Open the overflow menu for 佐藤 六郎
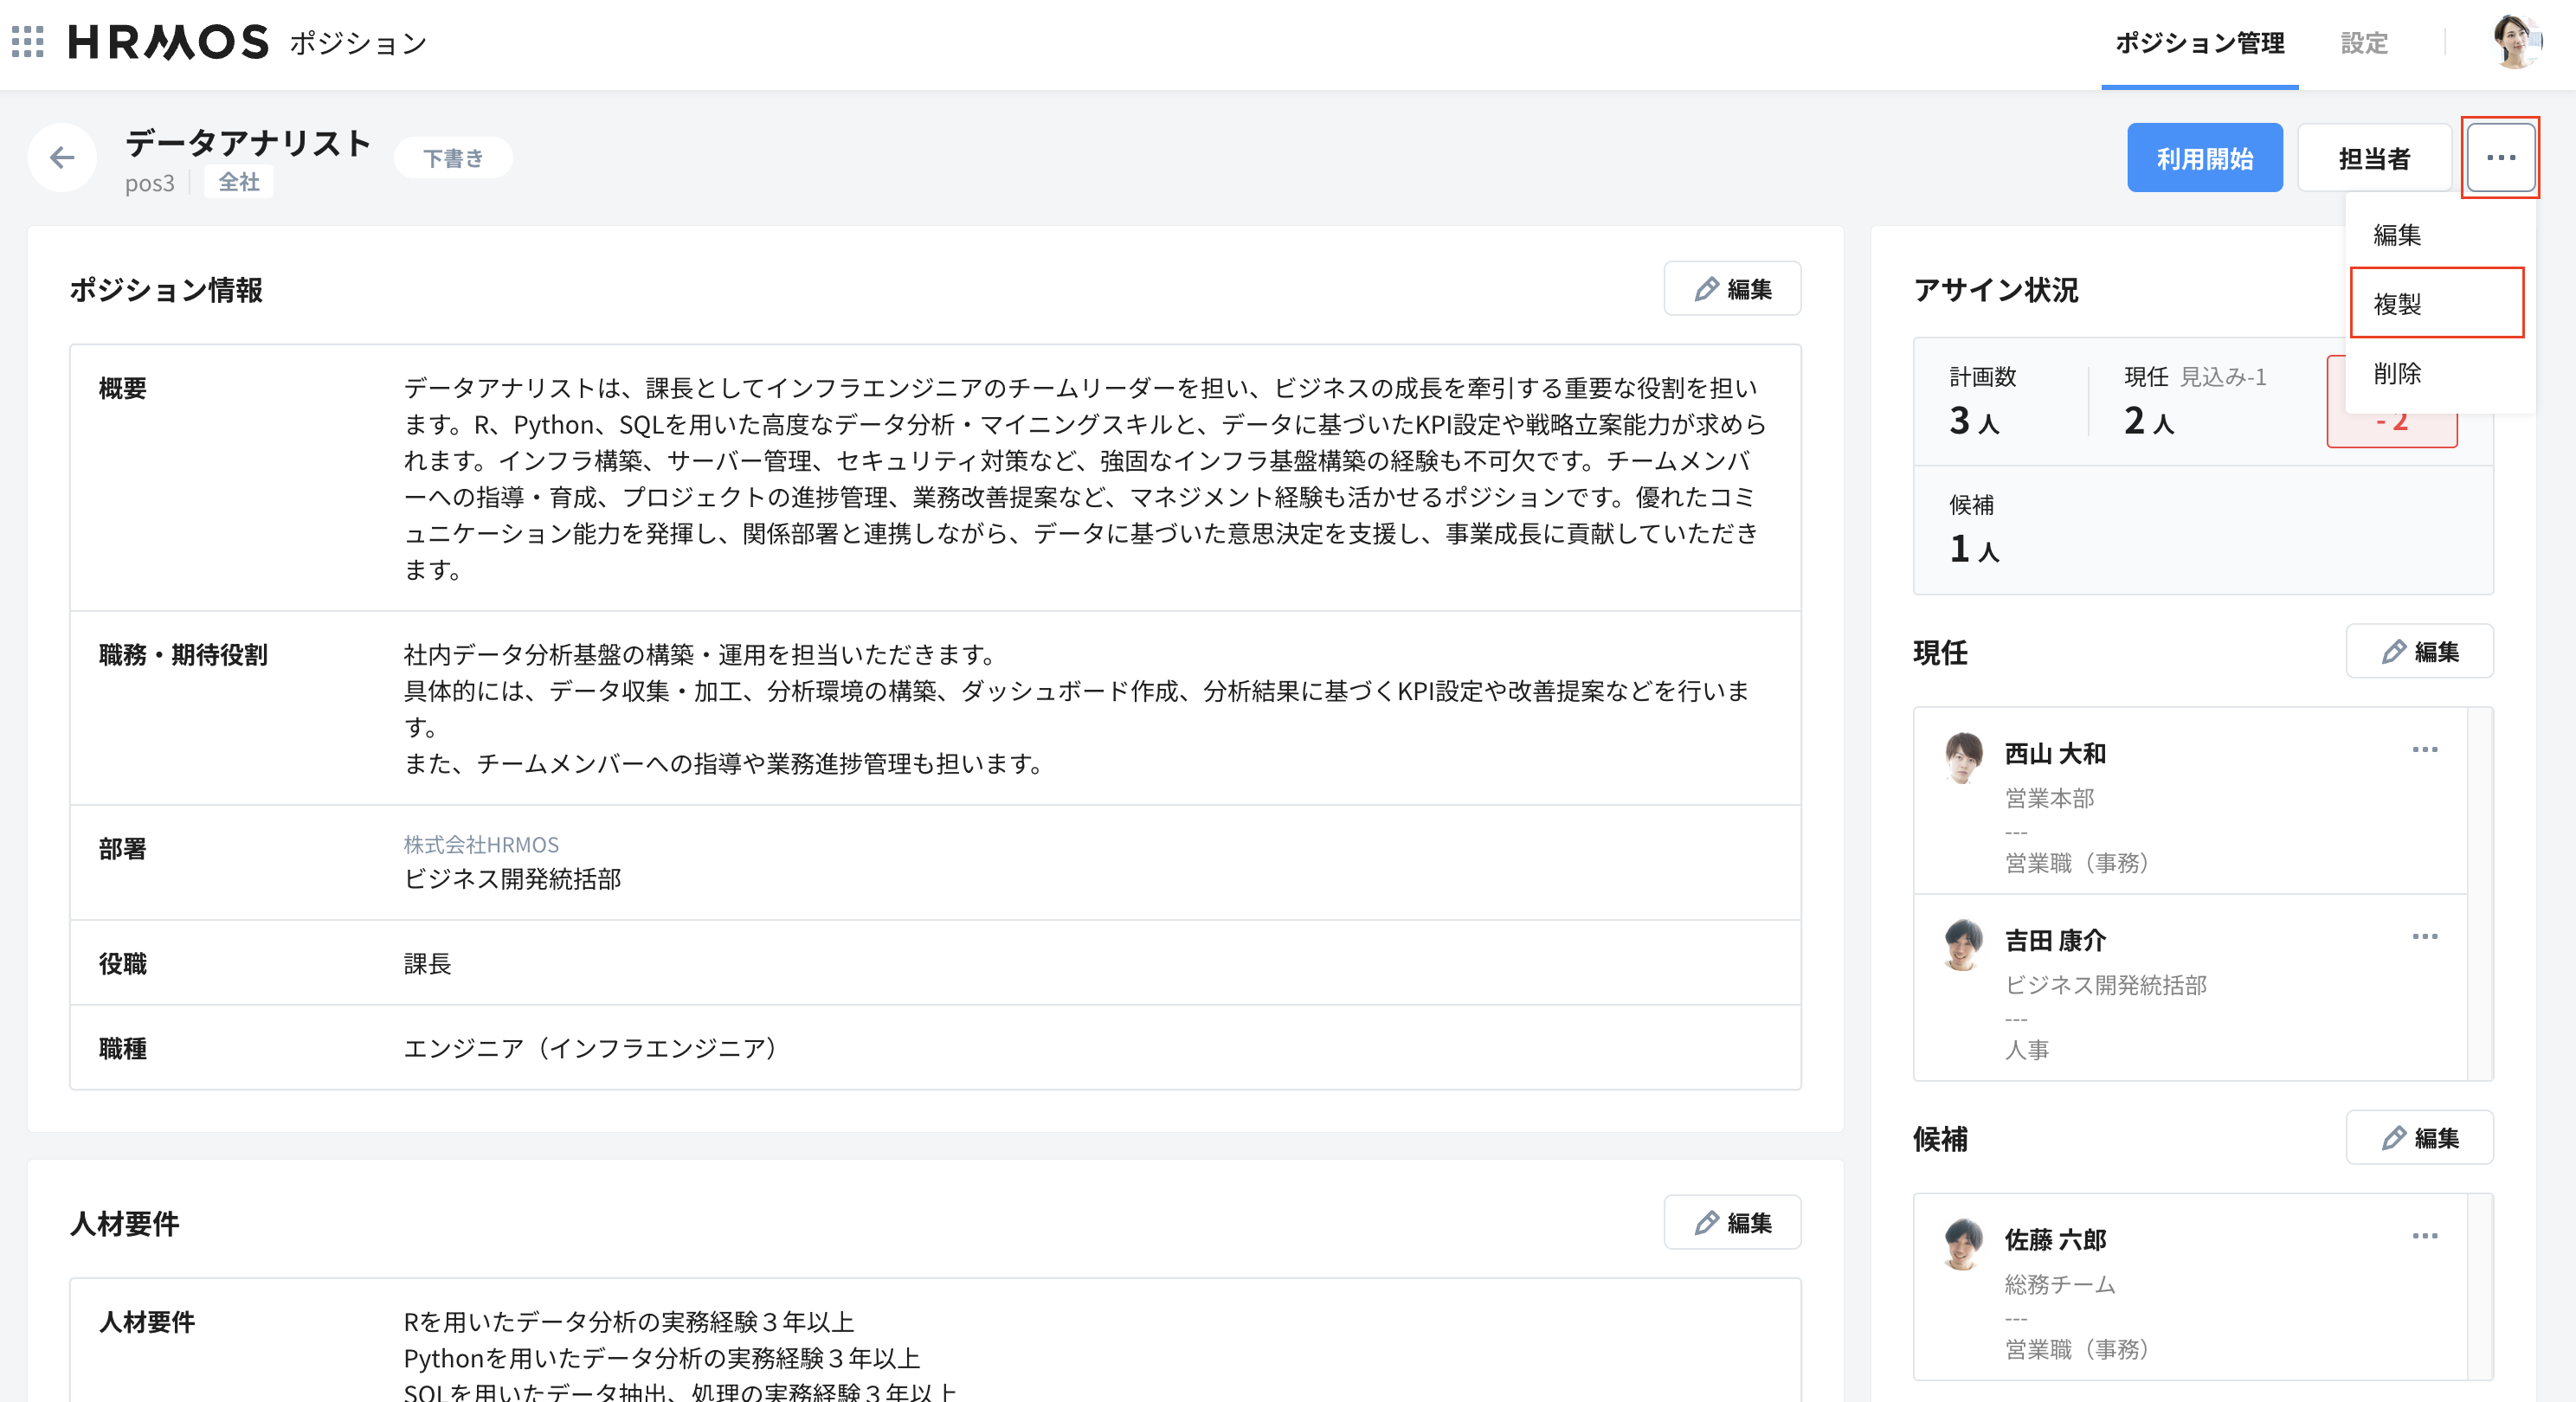The height and width of the screenshot is (1402, 2576). (x=2424, y=1236)
